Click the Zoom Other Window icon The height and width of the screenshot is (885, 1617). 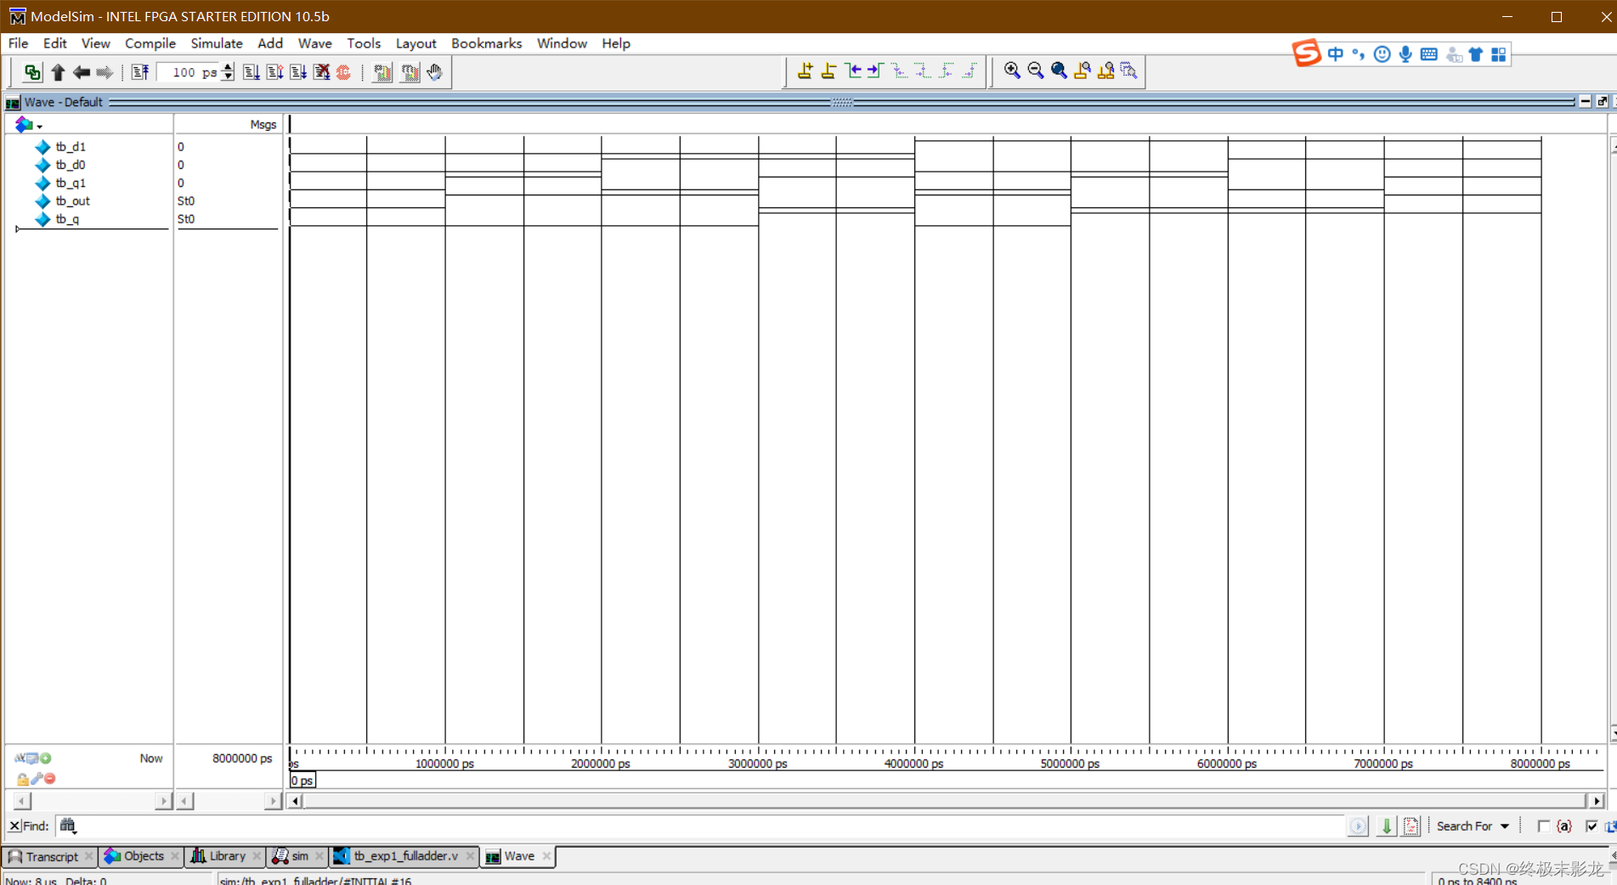tap(1128, 70)
